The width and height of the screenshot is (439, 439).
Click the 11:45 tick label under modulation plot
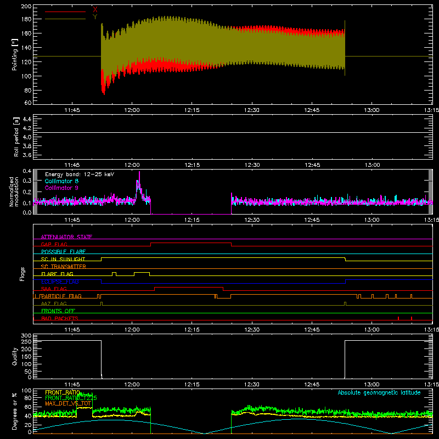pyautogui.click(x=72, y=220)
